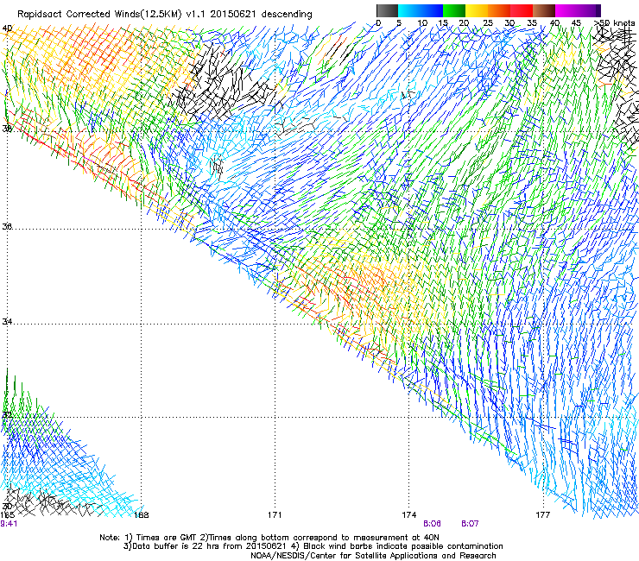Click the longitude label 168
The image size is (639, 561).
point(141,515)
